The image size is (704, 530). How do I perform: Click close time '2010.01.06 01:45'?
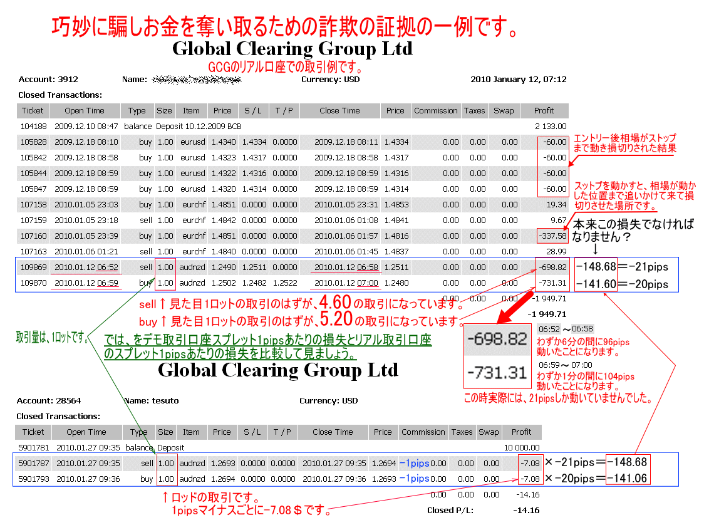(x=346, y=251)
